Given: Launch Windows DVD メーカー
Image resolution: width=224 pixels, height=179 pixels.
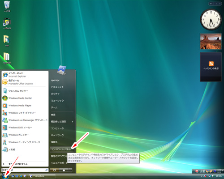Looking at the screenshot, I should (25, 128).
